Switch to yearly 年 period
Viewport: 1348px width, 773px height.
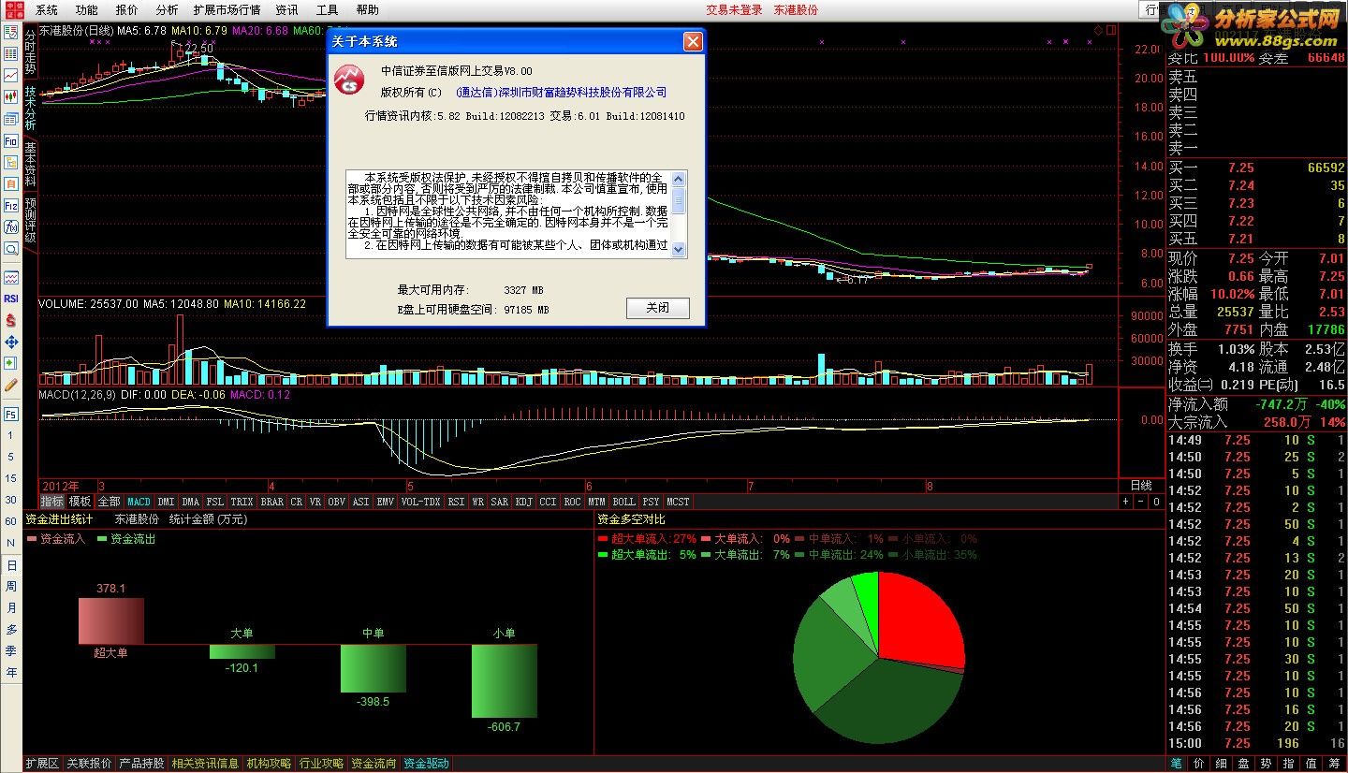click(11, 673)
